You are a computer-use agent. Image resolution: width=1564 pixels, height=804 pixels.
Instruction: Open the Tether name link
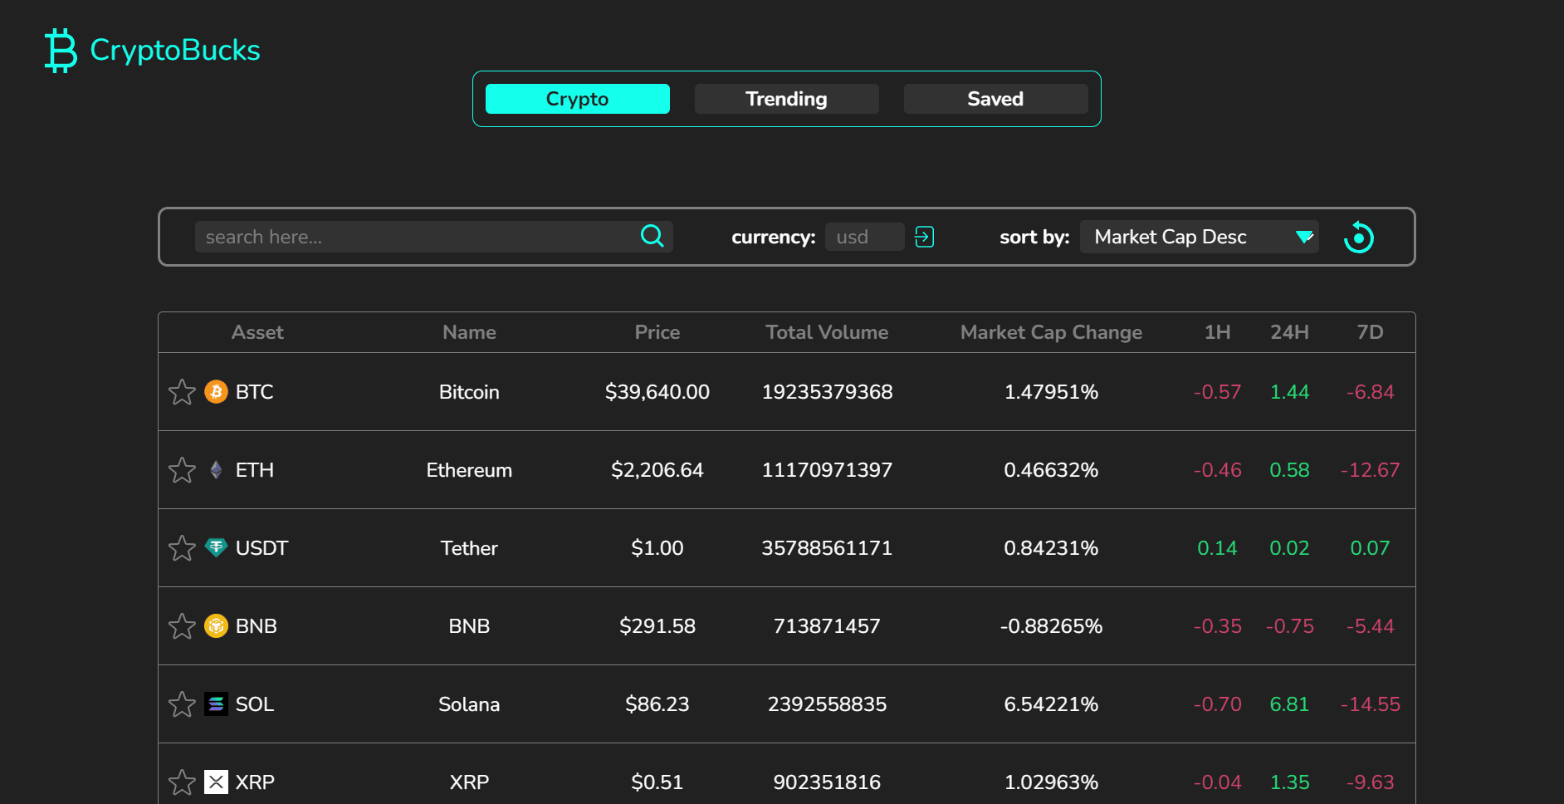[469, 548]
